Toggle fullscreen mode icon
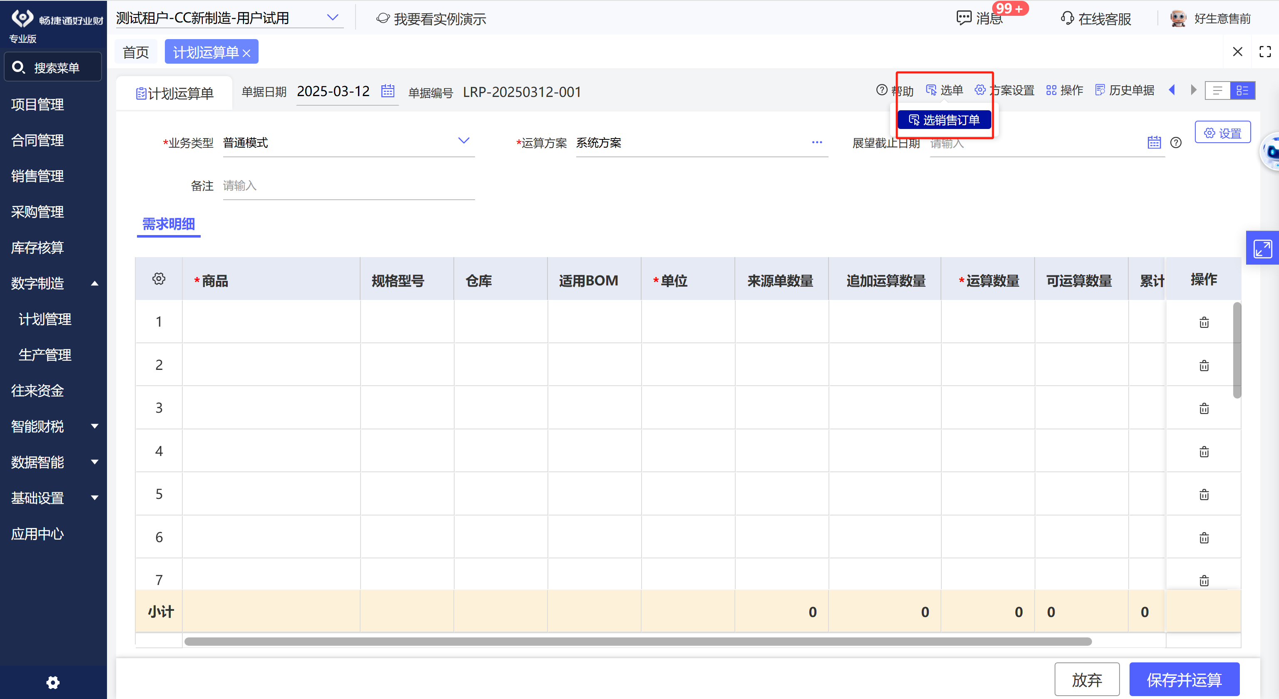Screen dimensions: 1279x699 pyautogui.click(x=1265, y=52)
